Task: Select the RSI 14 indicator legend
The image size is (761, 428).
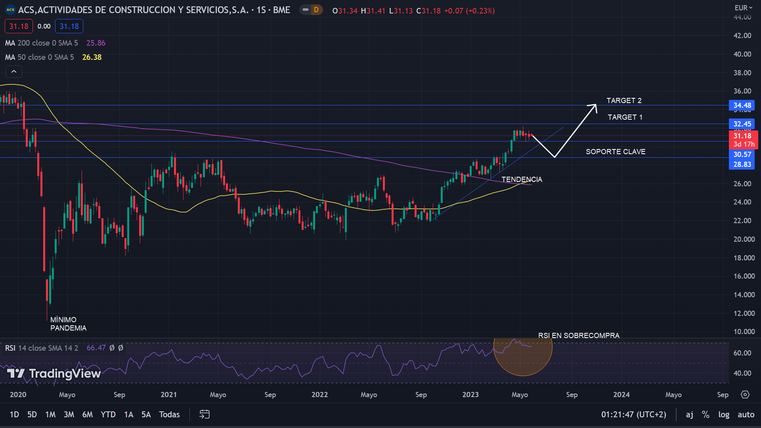Action: tap(42, 348)
